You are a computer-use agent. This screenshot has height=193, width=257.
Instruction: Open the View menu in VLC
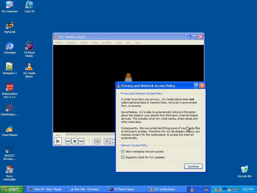(128, 42)
